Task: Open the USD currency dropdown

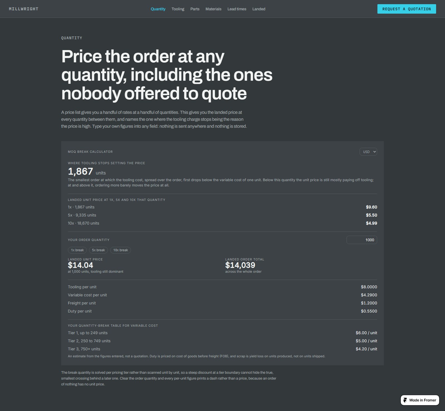Action: (x=368, y=152)
